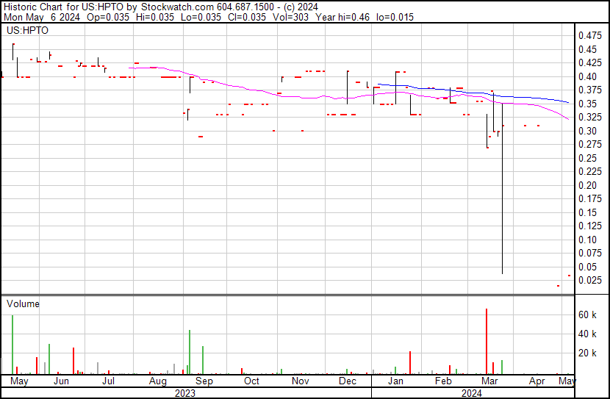
Task: Click the Hi=0.035 value in header
Action: coord(155,17)
